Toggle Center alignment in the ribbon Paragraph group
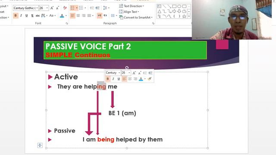The width and height of the screenshot is (276, 155). [x=78, y=15]
